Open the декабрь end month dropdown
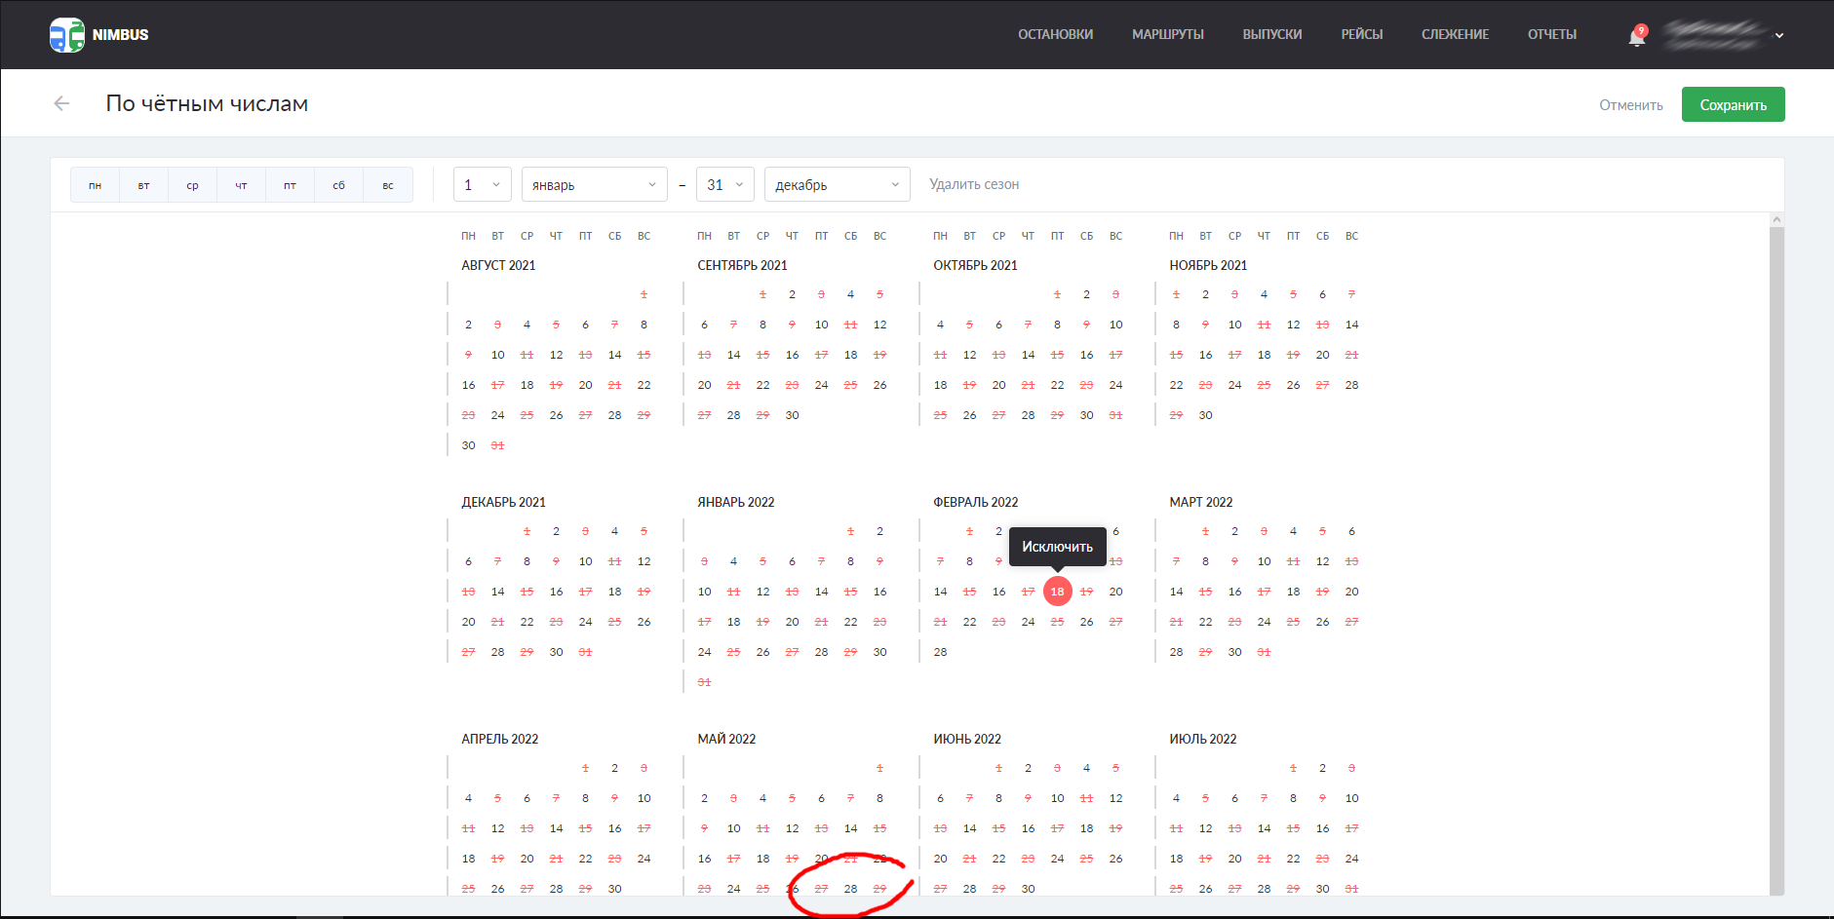1834x919 pixels. (x=837, y=185)
